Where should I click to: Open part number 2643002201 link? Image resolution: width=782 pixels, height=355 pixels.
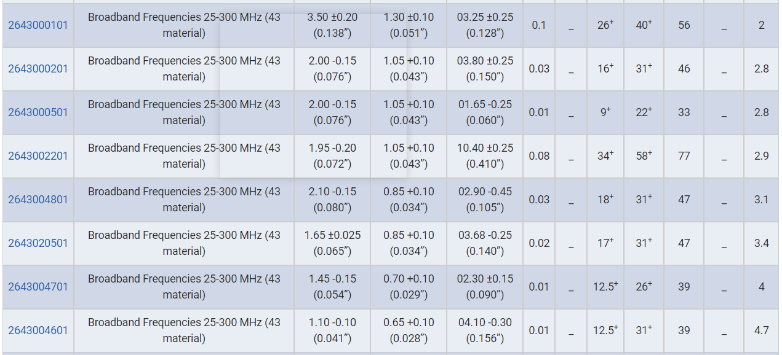click(38, 156)
